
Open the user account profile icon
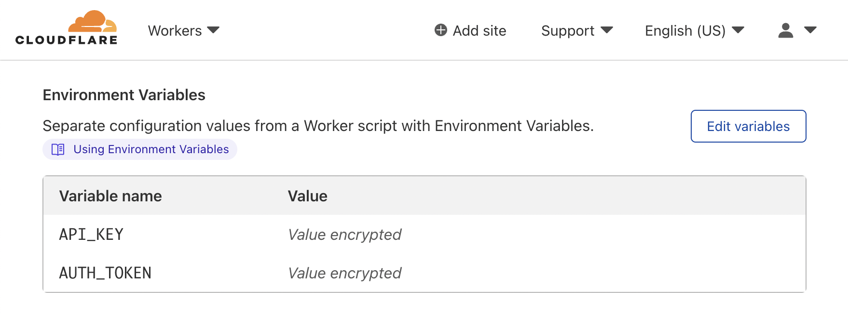[786, 30]
